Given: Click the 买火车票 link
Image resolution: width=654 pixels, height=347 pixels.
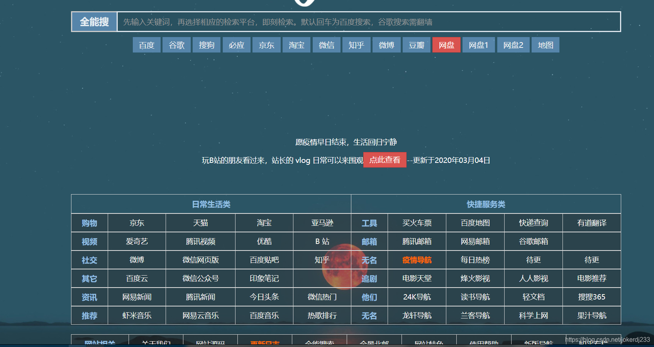Looking at the screenshot, I should coord(417,223).
